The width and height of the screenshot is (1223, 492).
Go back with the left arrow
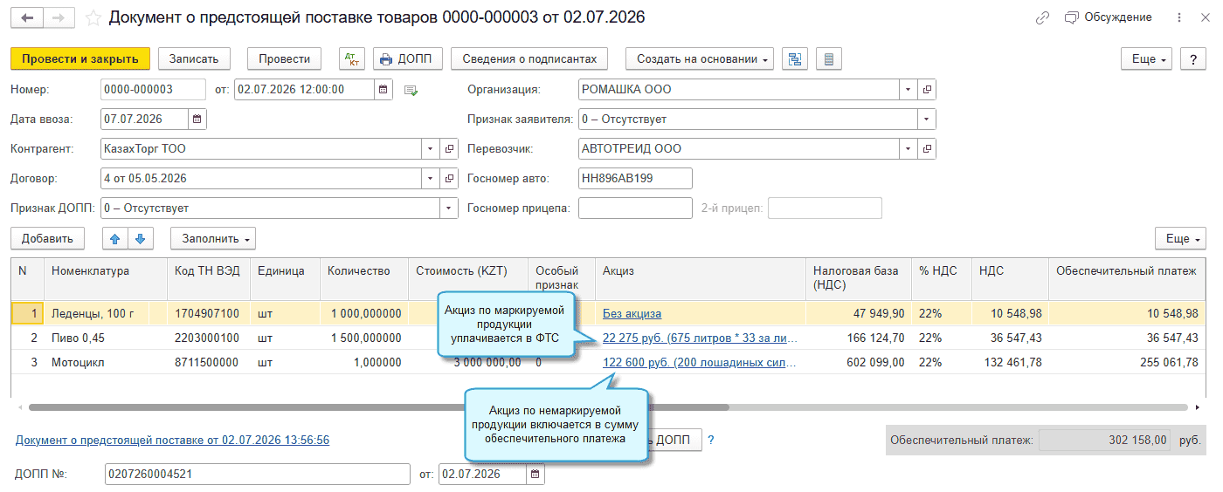point(27,17)
